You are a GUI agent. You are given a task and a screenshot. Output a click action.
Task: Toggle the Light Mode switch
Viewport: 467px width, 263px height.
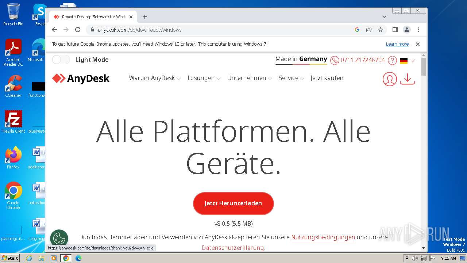tap(61, 60)
